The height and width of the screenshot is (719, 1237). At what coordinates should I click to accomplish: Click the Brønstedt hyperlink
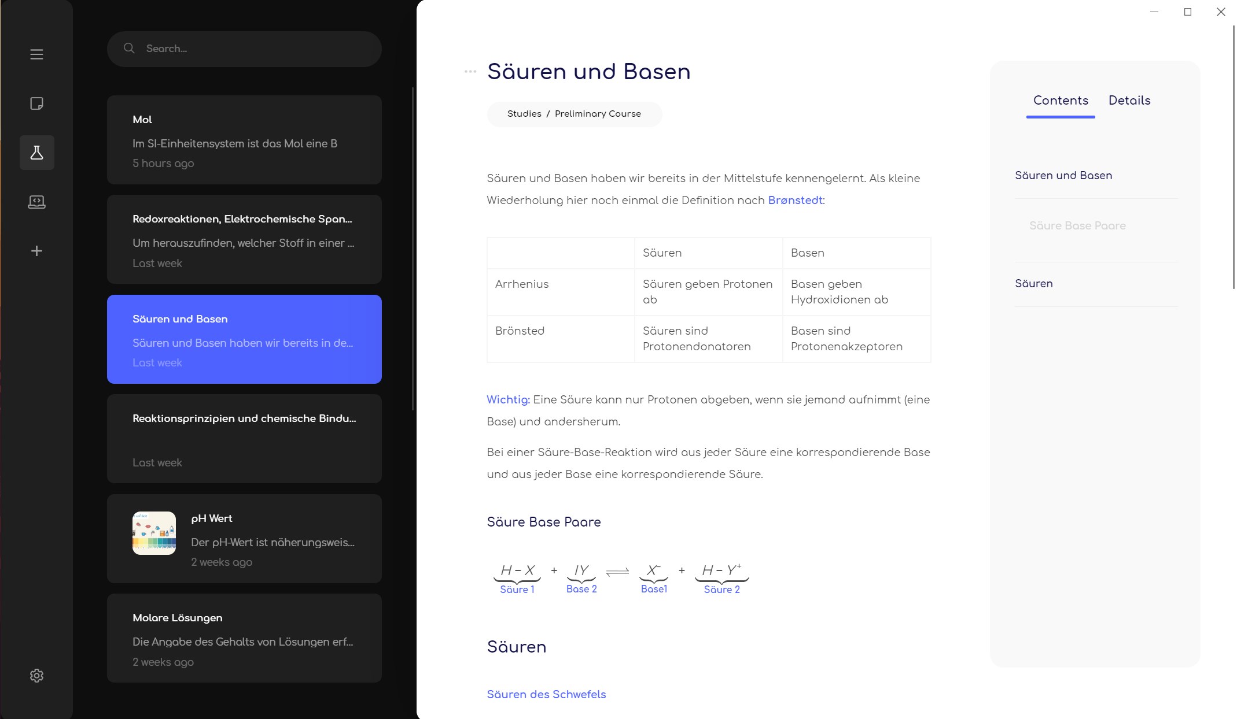pos(795,201)
